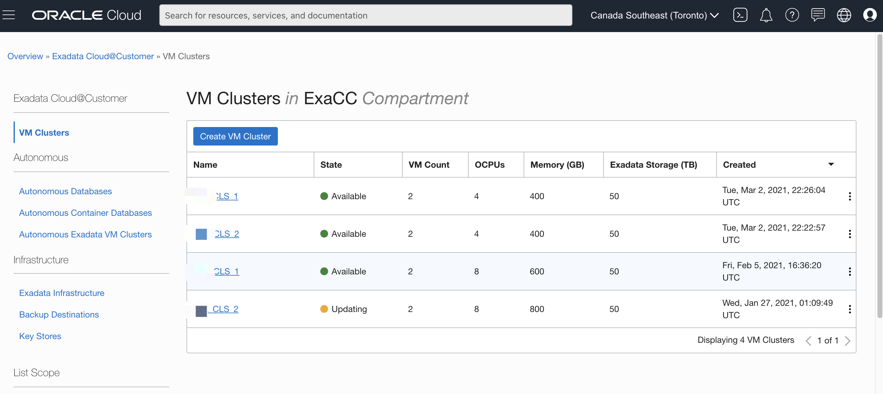Open the Overview breadcrumb link
This screenshot has width=883, height=394.
[25, 56]
